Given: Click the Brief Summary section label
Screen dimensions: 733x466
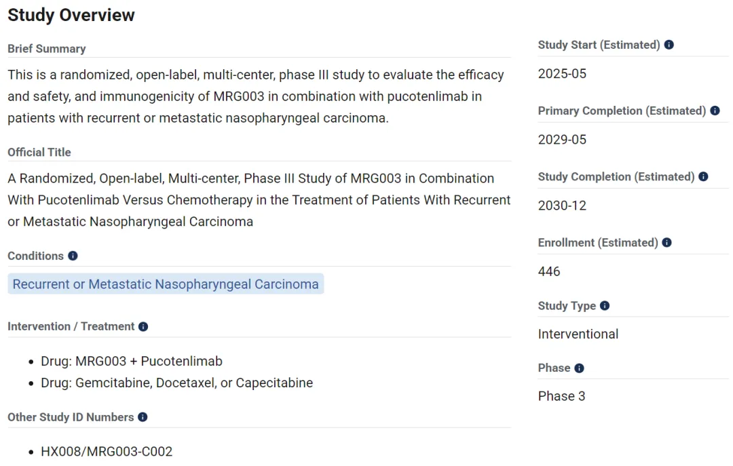Looking at the screenshot, I should (x=46, y=49).
